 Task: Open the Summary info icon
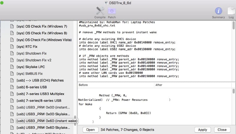coord(218,11)
